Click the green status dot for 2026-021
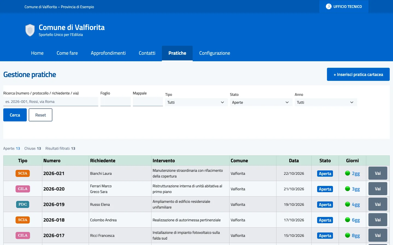The width and height of the screenshot is (393, 245). coord(347,173)
